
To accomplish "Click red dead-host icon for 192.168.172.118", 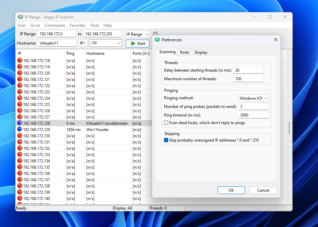I will tap(20, 60).
